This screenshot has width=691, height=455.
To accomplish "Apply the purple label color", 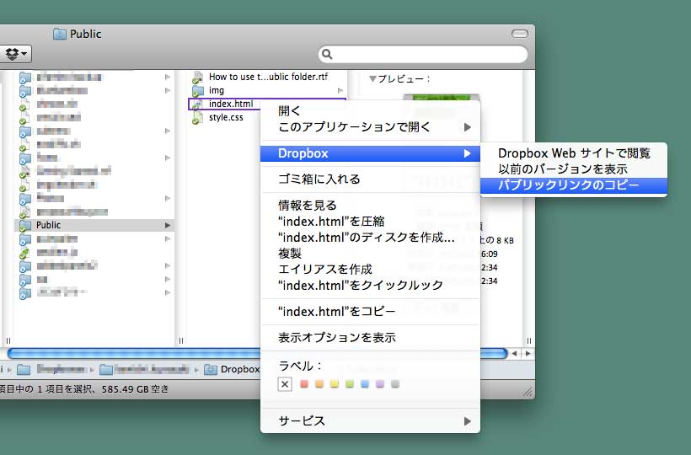I will 380,384.
